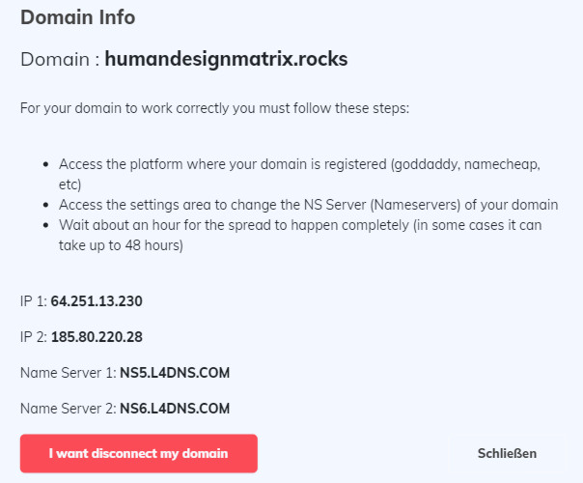This screenshot has height=483, width=583.
Task: Click the NS6.L4DNS.COM name server value
Action: coord(175,409)
